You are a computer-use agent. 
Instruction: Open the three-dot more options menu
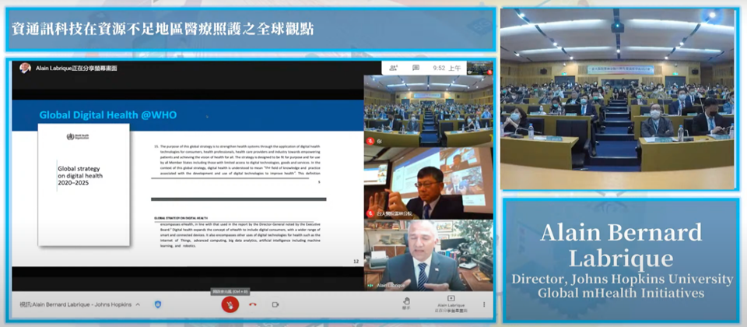(484, 304)
